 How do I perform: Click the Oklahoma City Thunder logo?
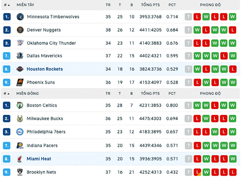point(20,43)
